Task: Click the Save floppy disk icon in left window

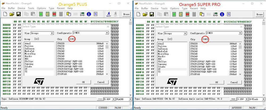Action: pos(19,14)
